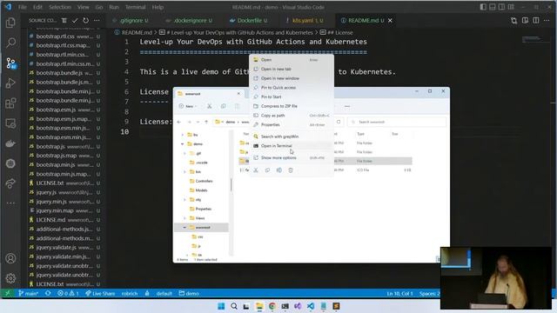This screenshot has height=313, width=557.
Task: Click Live Share in the status bar
Action: tap(100, 294)
